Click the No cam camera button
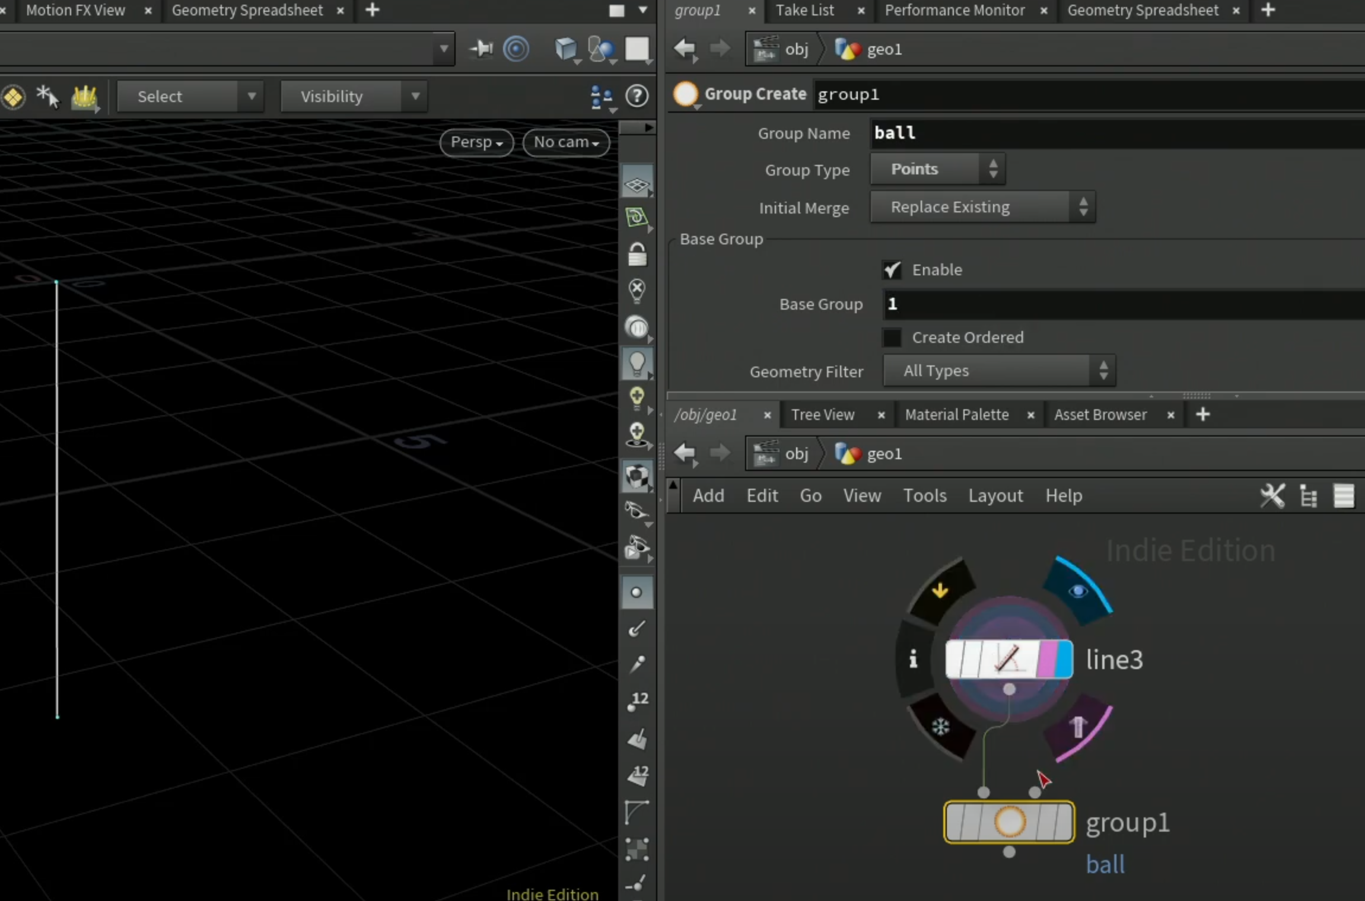The image size is (1365, 901). (566, 142)
